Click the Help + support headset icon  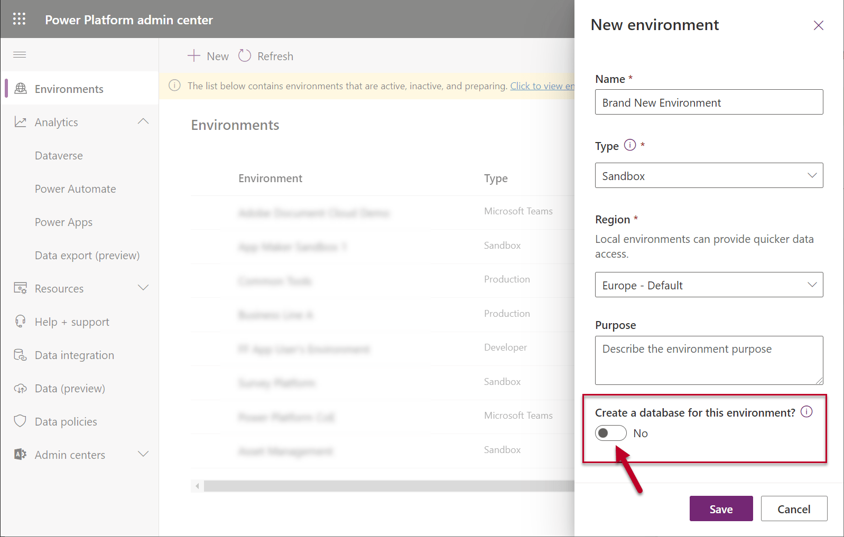pyautogui.click(x=21, y=322)
